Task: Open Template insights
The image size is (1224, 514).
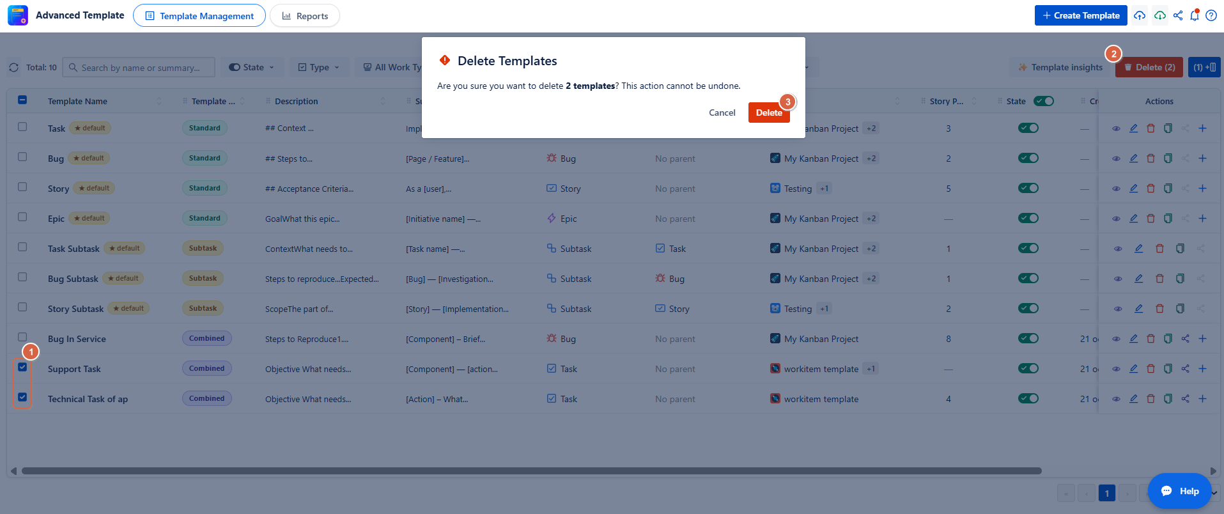Action: tap(1060, 67)
